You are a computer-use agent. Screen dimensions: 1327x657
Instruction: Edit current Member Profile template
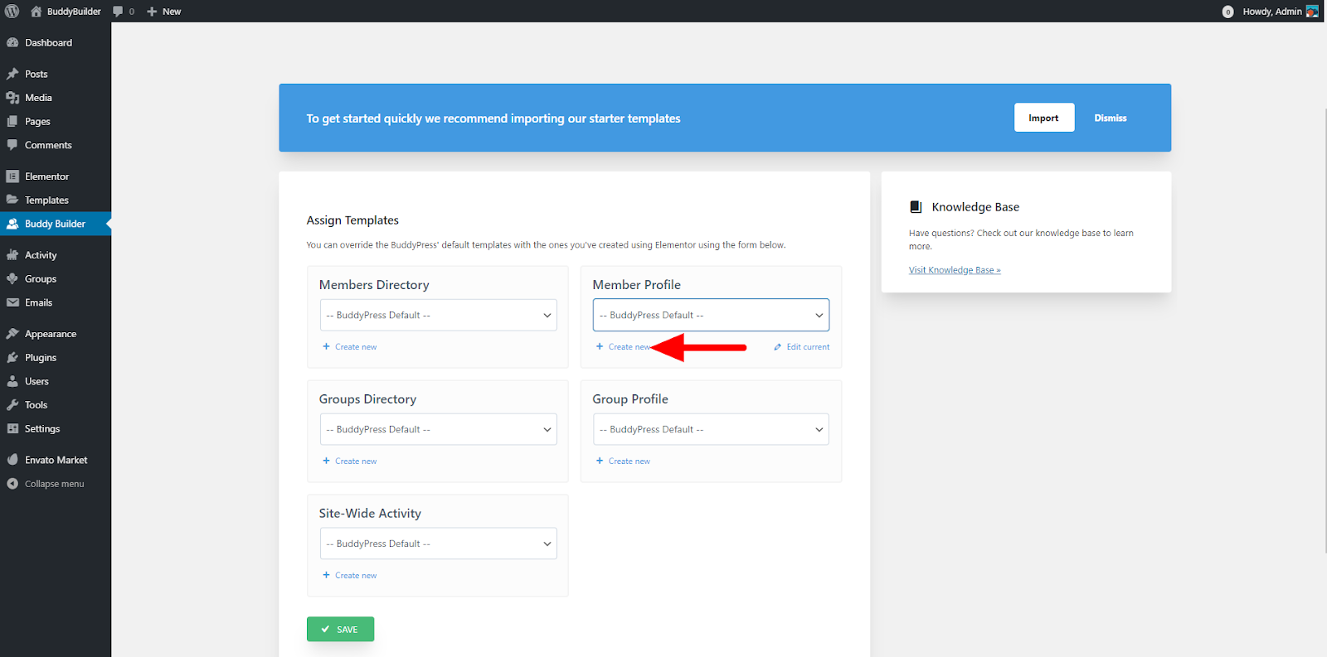pyautogui.click(x=802, y=347)
